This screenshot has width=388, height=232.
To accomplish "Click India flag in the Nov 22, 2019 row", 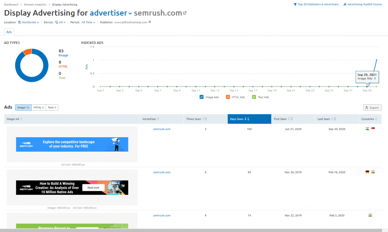I will pyautogui.click(x=370, y=215).
